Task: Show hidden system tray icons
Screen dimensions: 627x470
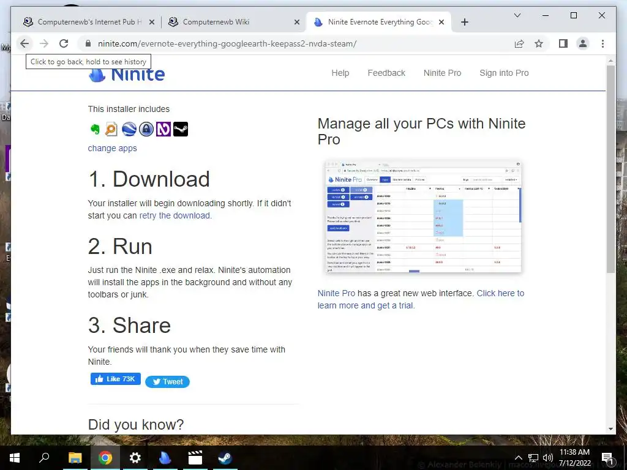Action: pyautogui.click(x=518, y=458)
